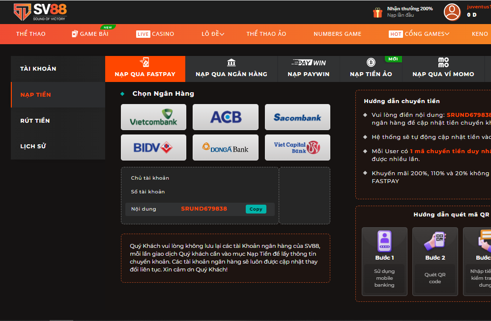Open the gift box bonus icon
This screenshot has height=321, width=491.
coord(377,12)
